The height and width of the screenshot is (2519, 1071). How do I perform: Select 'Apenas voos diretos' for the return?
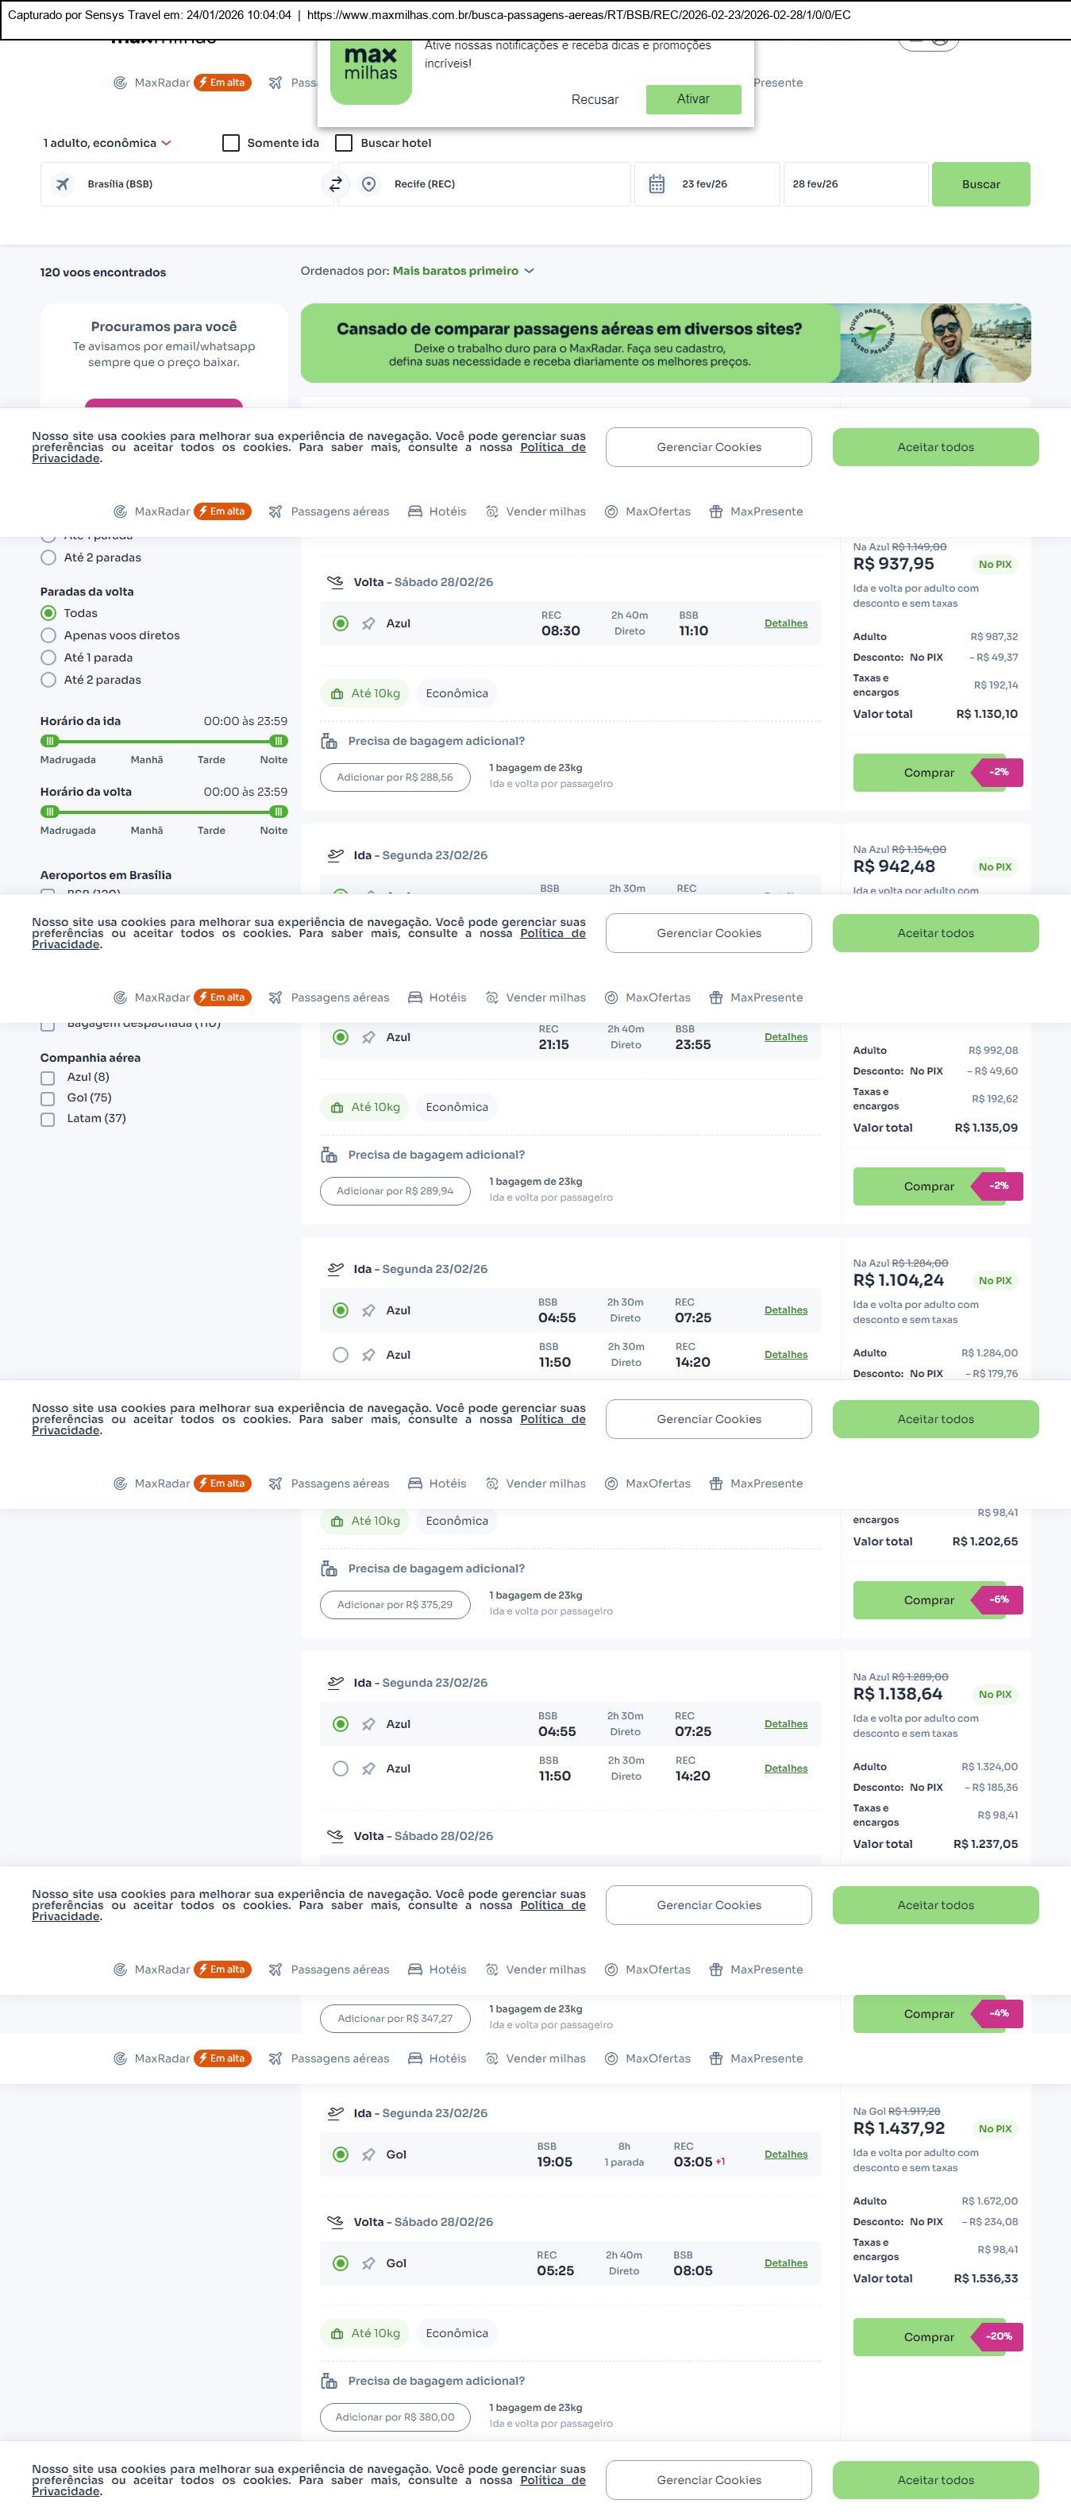point(48,635)
